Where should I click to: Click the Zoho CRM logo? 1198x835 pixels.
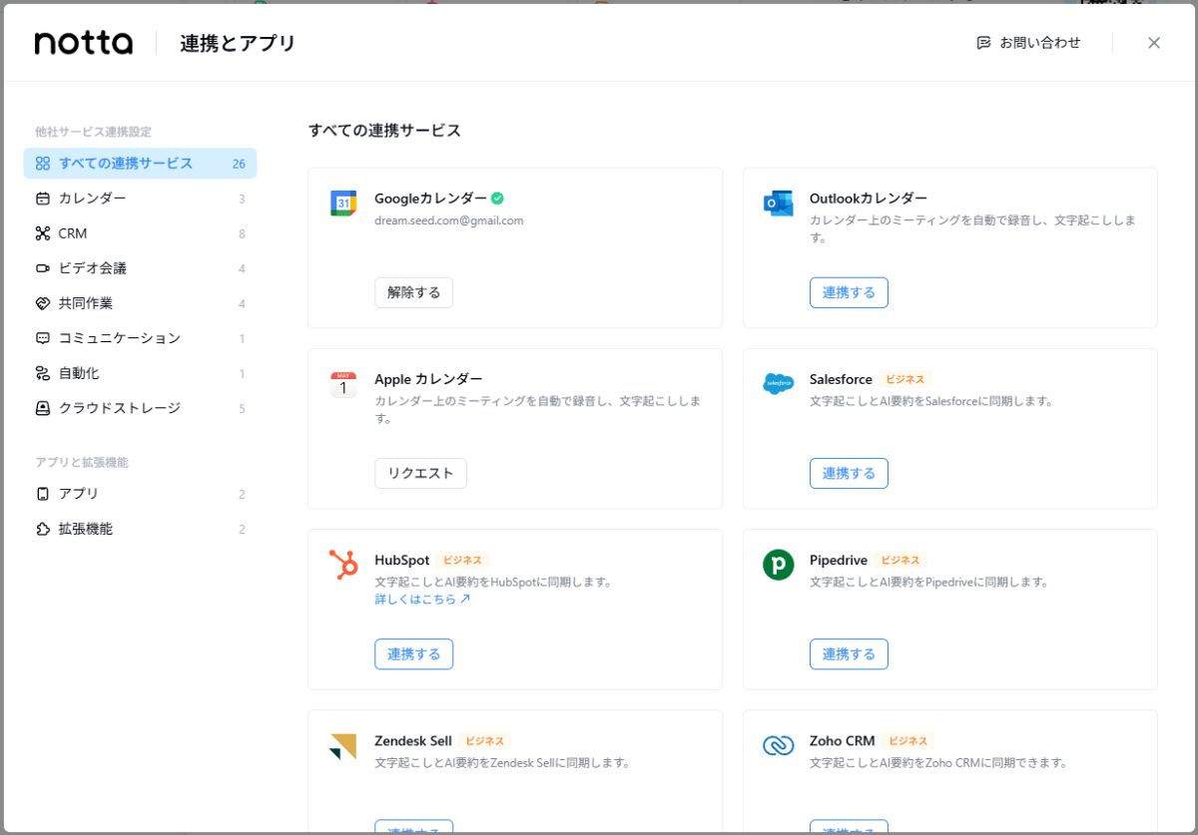click(x=778, y=746)
